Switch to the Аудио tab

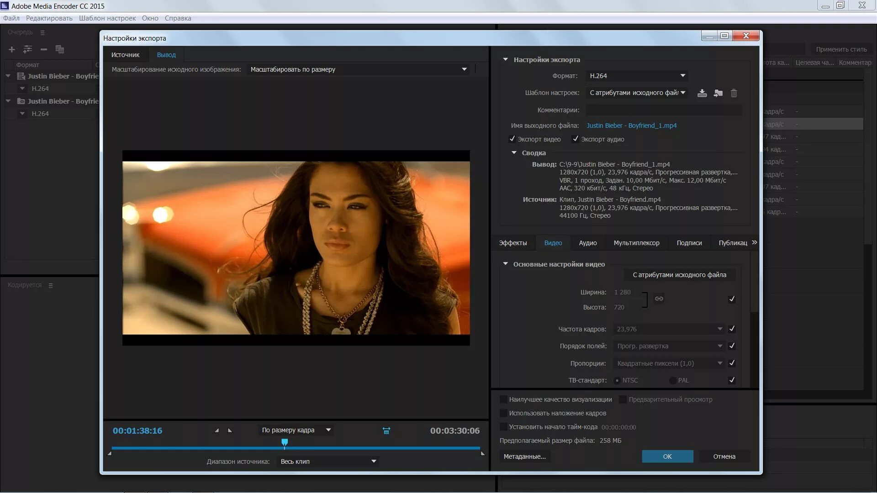tap(587, 243)
